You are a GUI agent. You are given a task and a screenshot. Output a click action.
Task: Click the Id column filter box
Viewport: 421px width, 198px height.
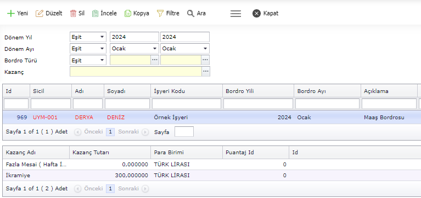[16, 103]
